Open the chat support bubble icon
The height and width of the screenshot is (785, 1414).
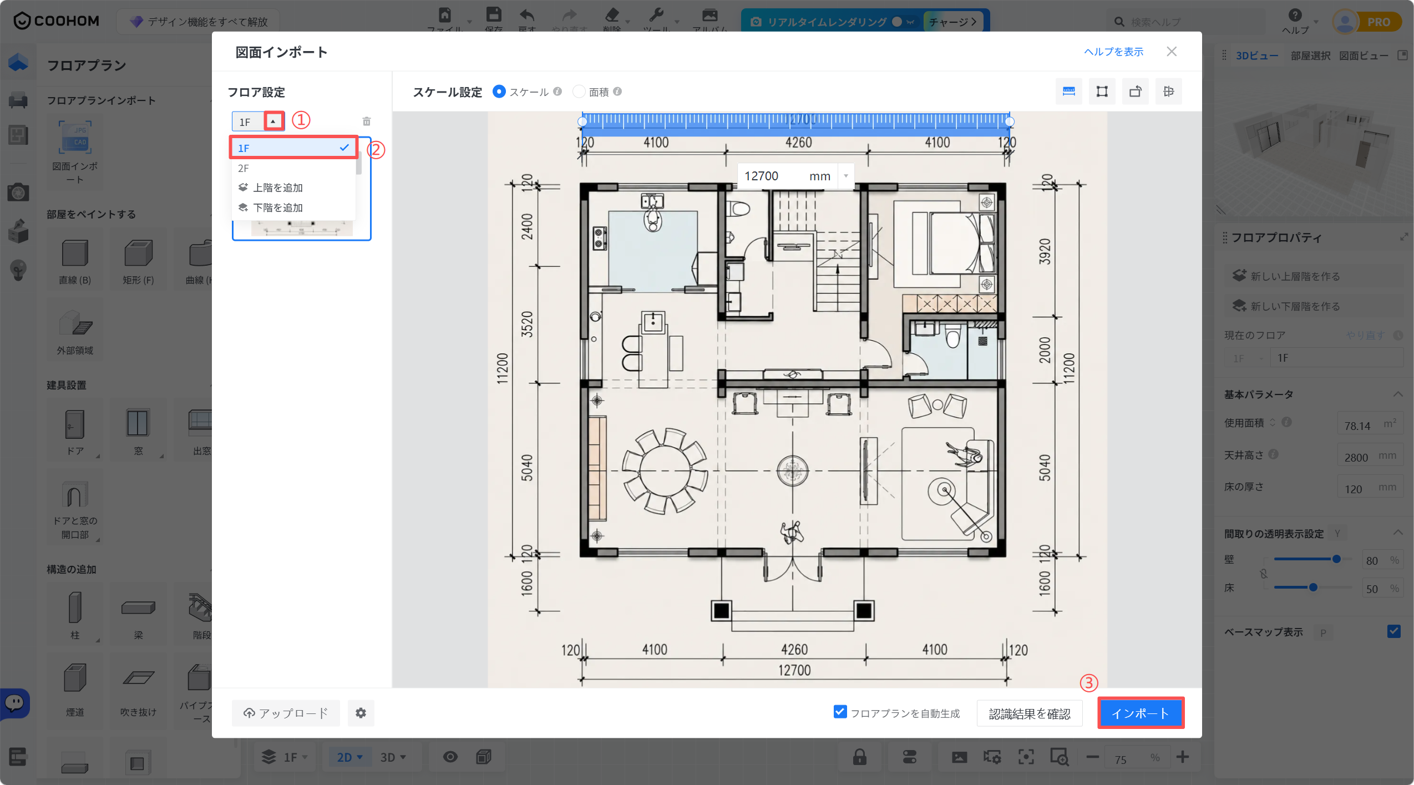pyautogui.click(x=14, y=703)
